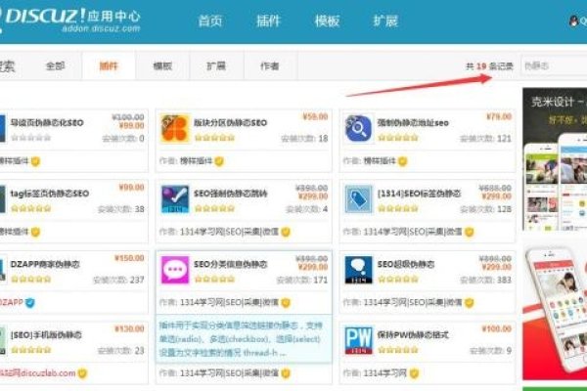Image resolution: width=587 pixels, height=391 pixels.
Task: Click star rating of SEO超级伪静态
Action: (398, 280)
